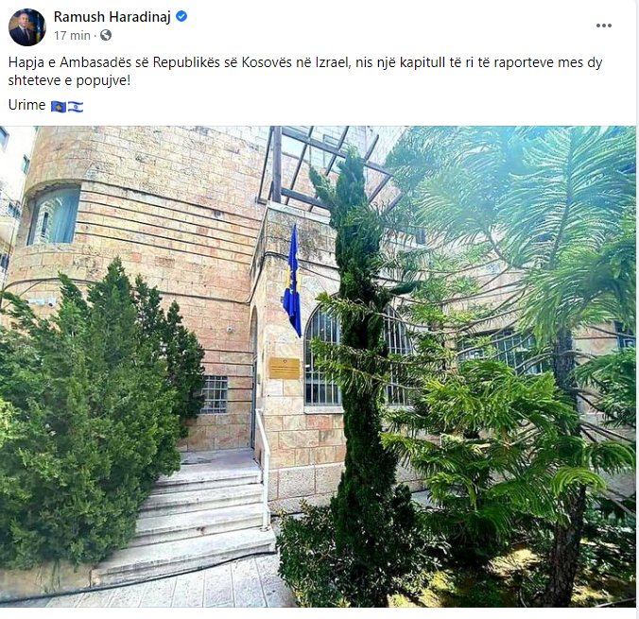The width and height of the screenshot is (639, 619).
Task: Click the word "Urime" in the post
Action: pos(26,105)
